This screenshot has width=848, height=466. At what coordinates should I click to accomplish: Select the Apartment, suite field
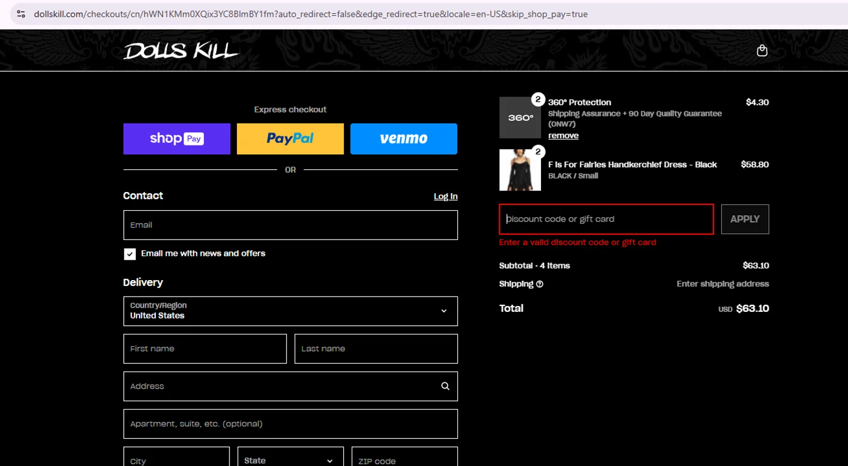click(291, 424)
